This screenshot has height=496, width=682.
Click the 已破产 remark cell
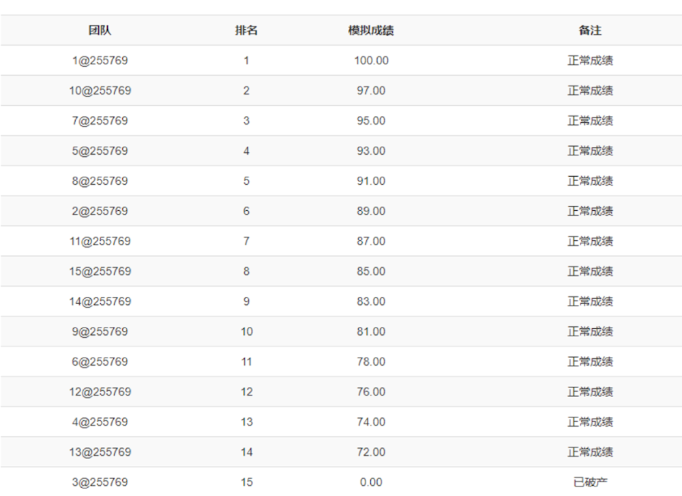pyautogui.click(x=590, y=482)
